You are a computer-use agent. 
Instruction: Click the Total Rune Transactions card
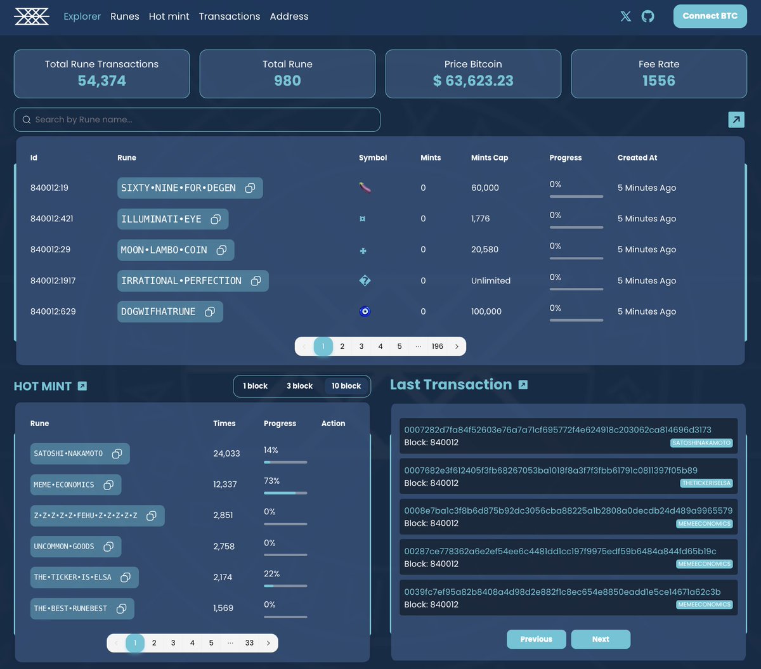(101, 74)
